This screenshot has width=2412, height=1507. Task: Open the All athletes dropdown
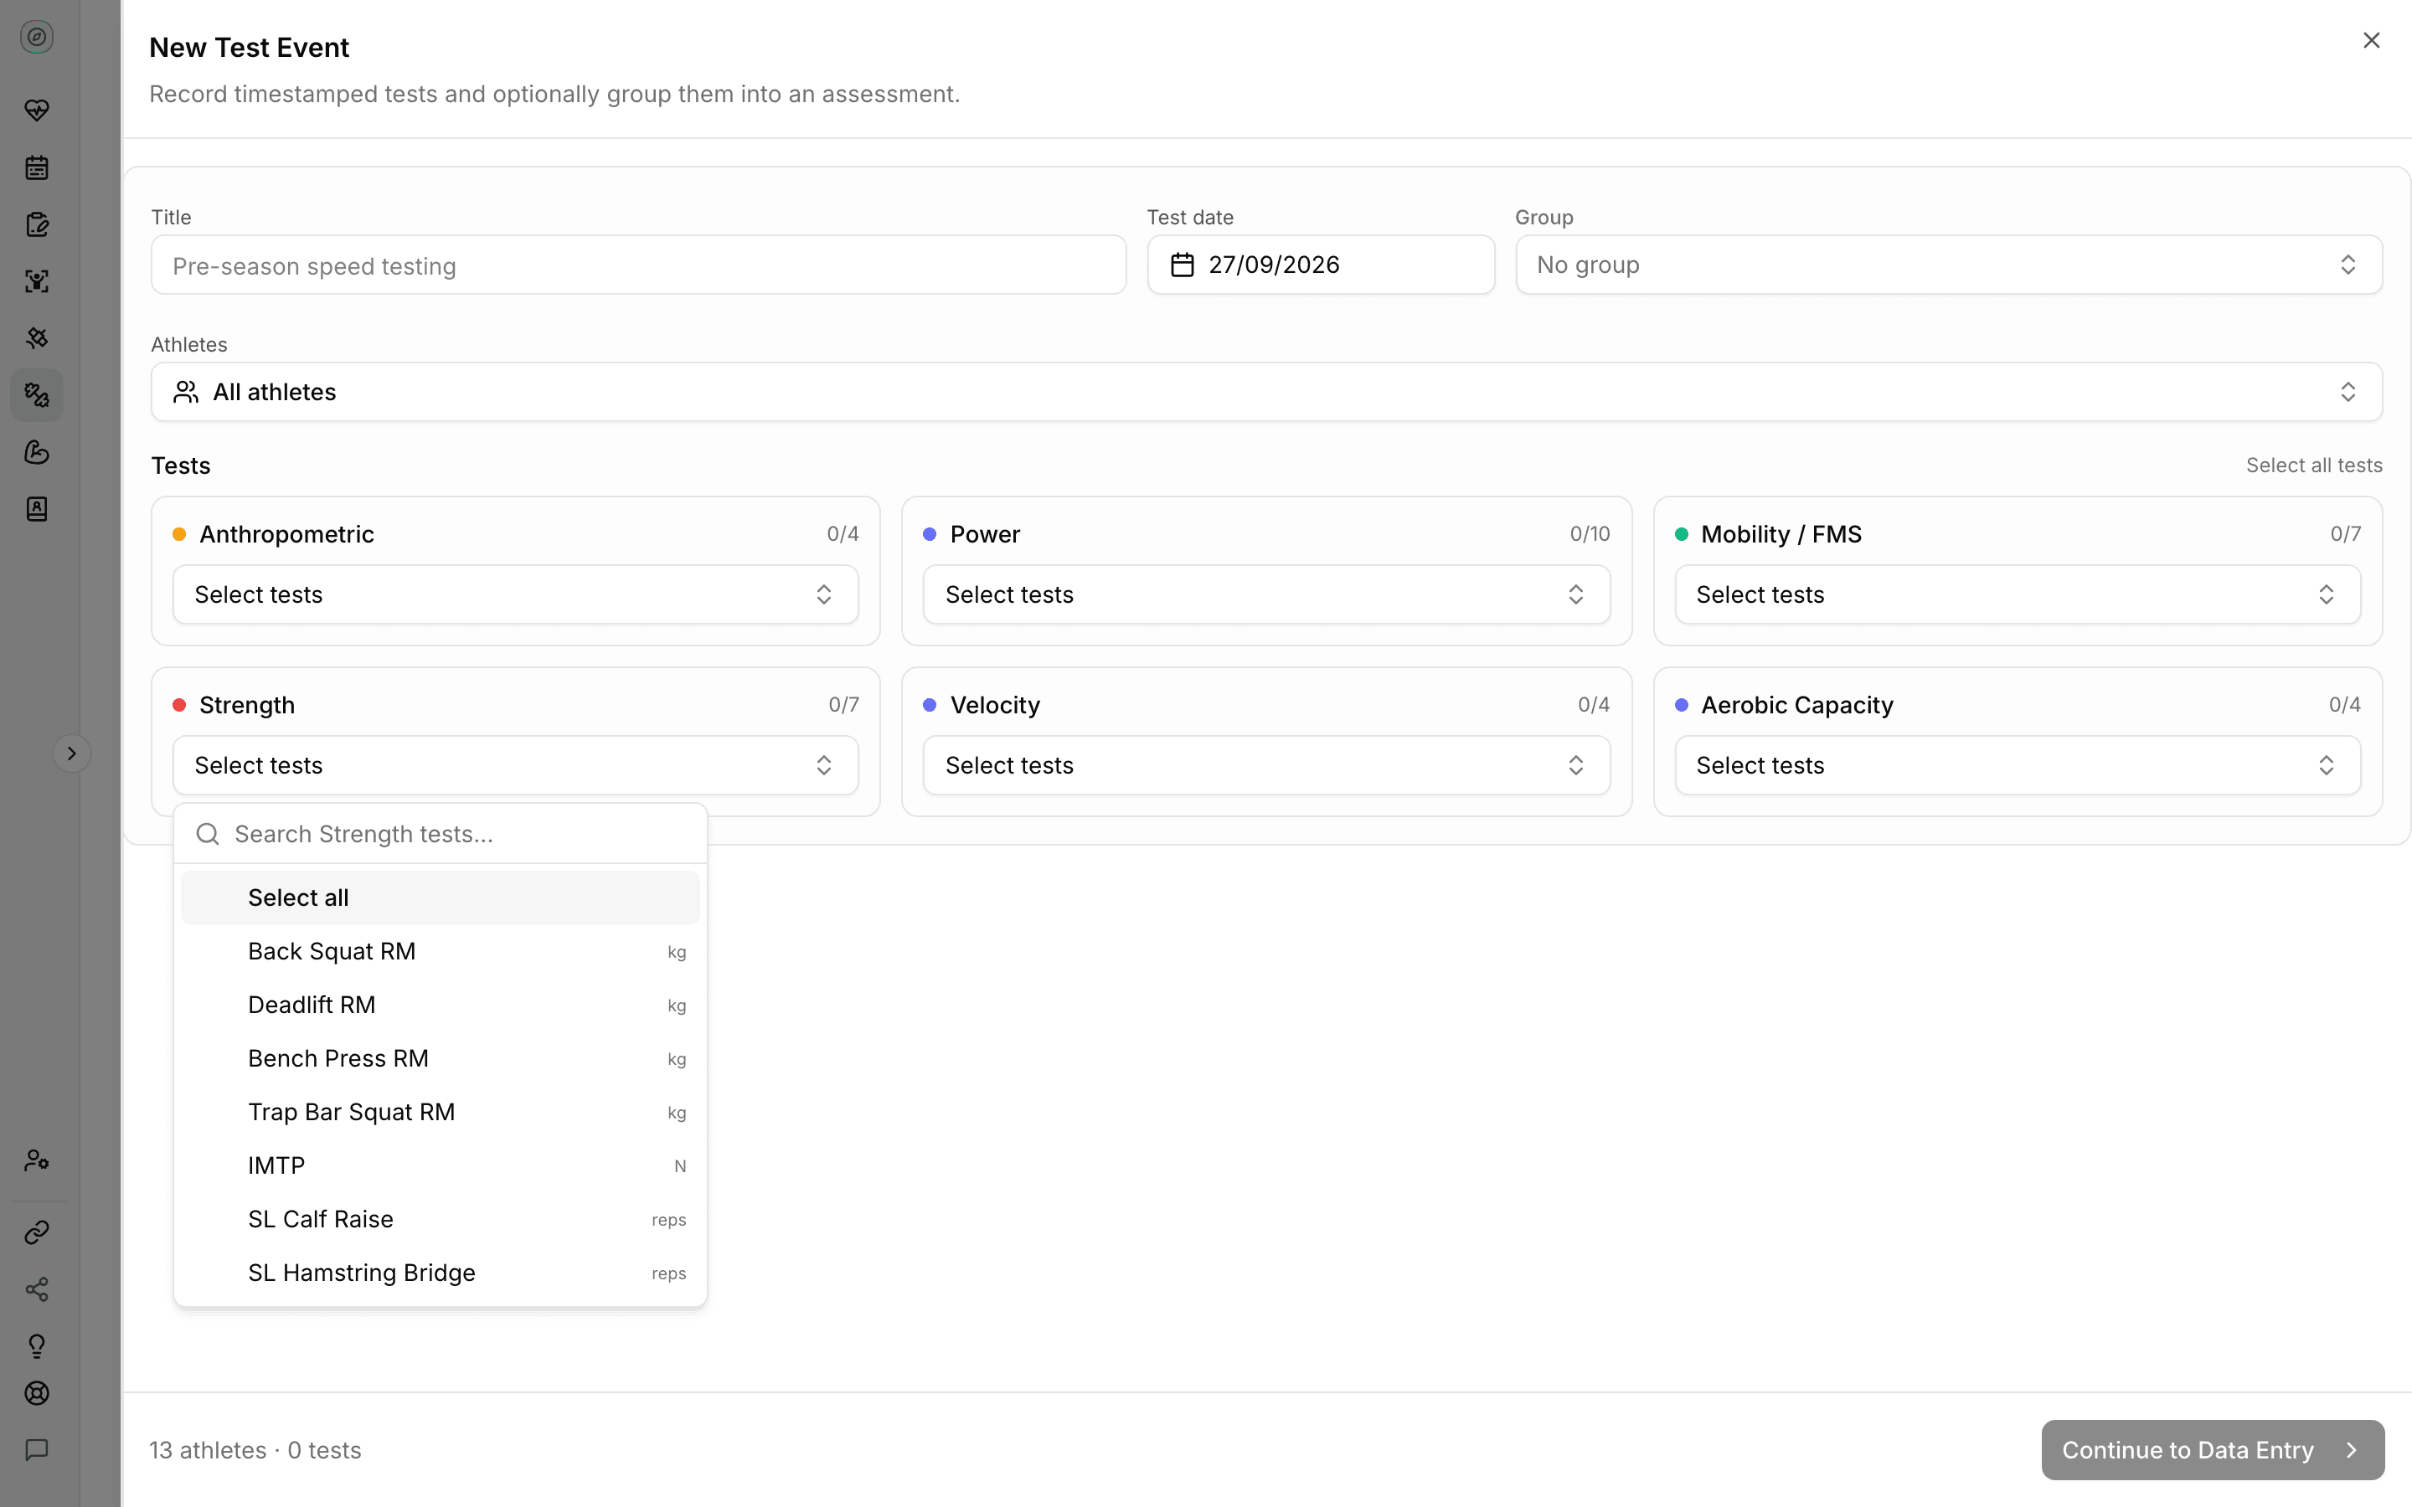coord(1265,392)
